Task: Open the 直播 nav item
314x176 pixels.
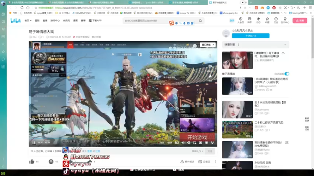Action: (x=45, y=21)
